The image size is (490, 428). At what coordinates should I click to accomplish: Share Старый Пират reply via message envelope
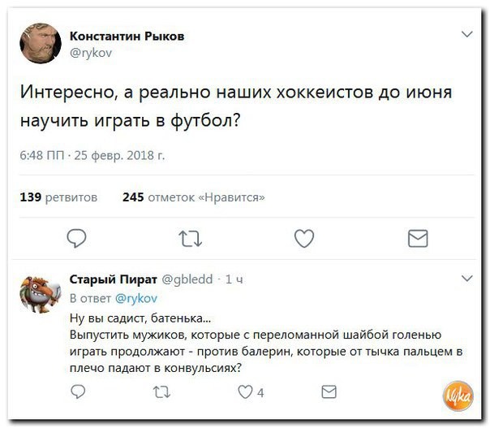click(x=329, y=392)
